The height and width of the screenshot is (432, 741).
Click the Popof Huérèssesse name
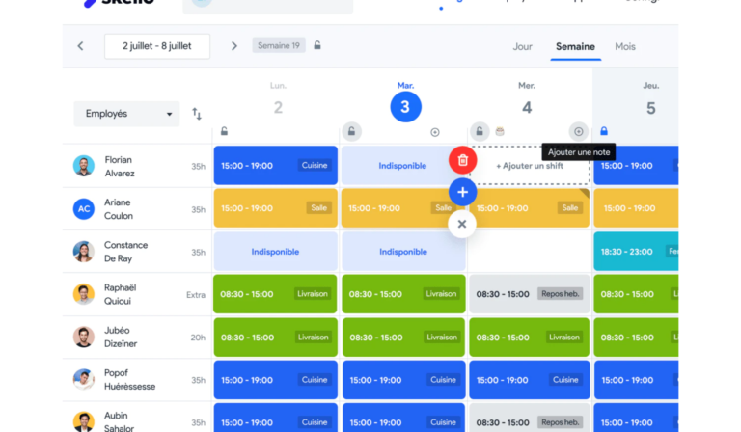coord(129,380)
